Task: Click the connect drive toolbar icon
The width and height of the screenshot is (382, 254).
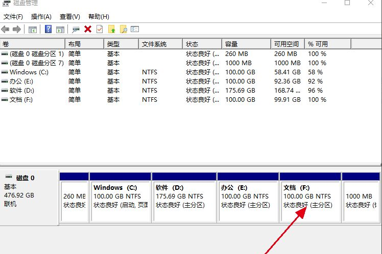Action: pyautogui.click(x=76, y=30)
